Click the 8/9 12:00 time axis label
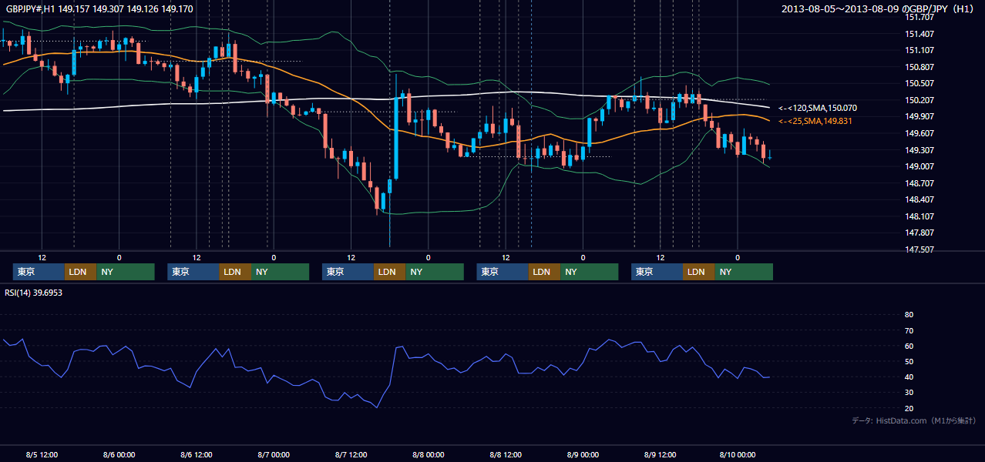Screen dimensions: 985x462 [x=660, y=454]
